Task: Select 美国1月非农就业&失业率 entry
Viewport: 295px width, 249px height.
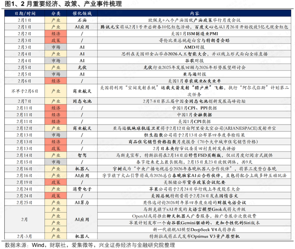Action: click(x=194, y=81)
